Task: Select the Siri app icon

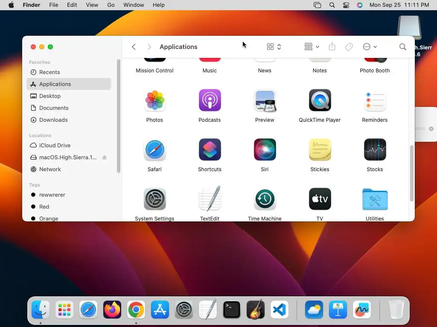Action: click(x=265, y=149)
